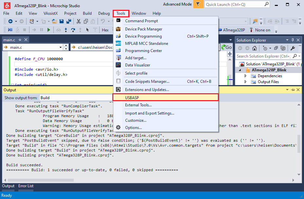This screenshot has height=199, width=304.
Task: Click the ATmega328P device chip button
Action: click(232, 30)
